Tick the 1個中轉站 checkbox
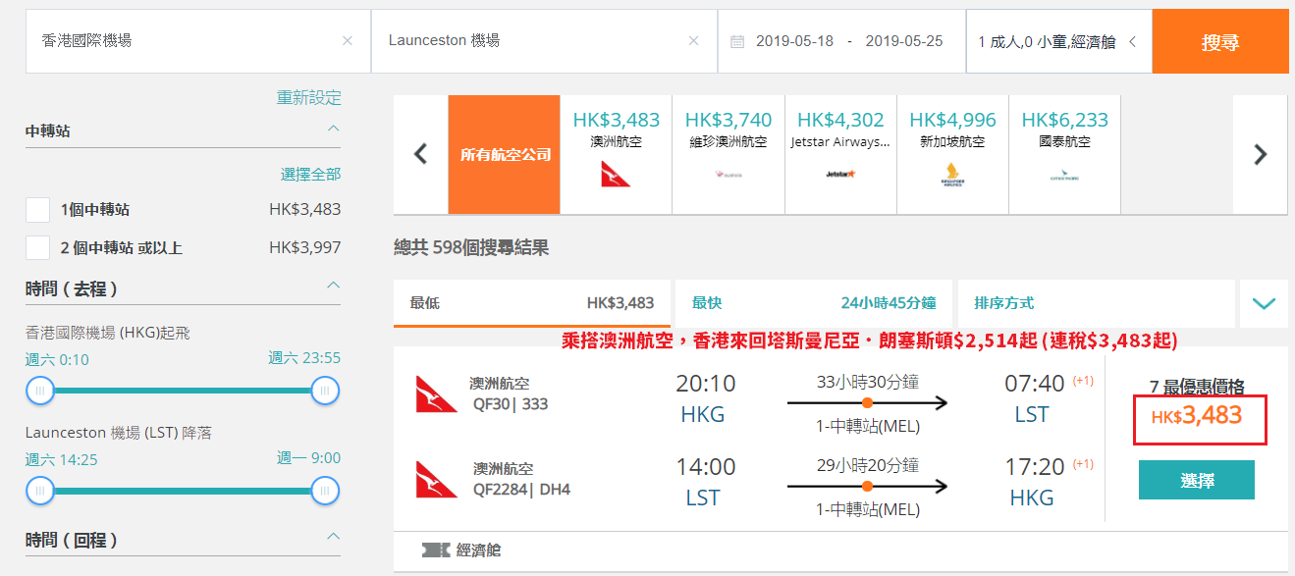 [x=37, y=209]
